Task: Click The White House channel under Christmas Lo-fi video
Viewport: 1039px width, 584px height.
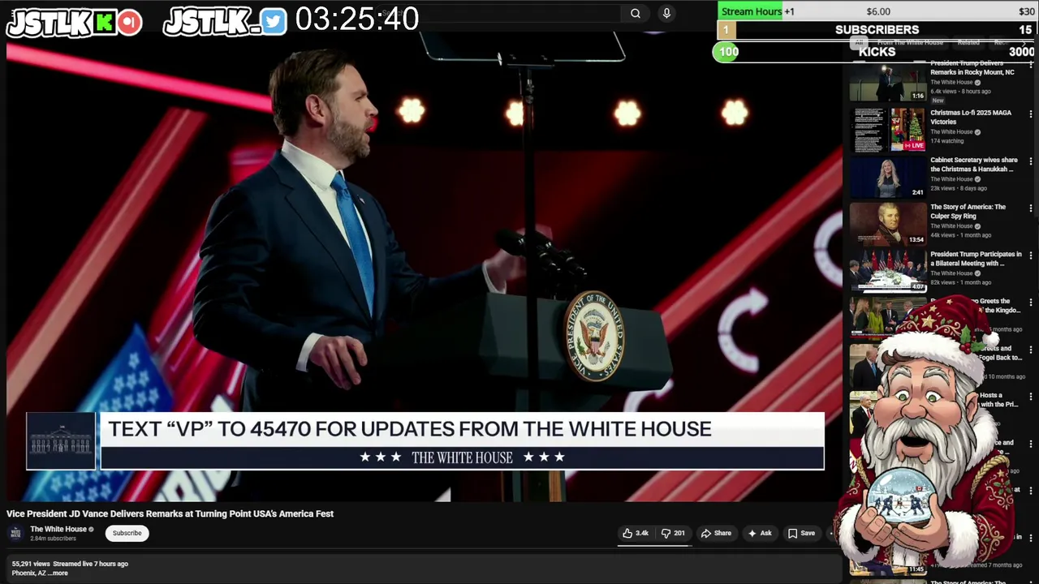Action: coord(951,132)
